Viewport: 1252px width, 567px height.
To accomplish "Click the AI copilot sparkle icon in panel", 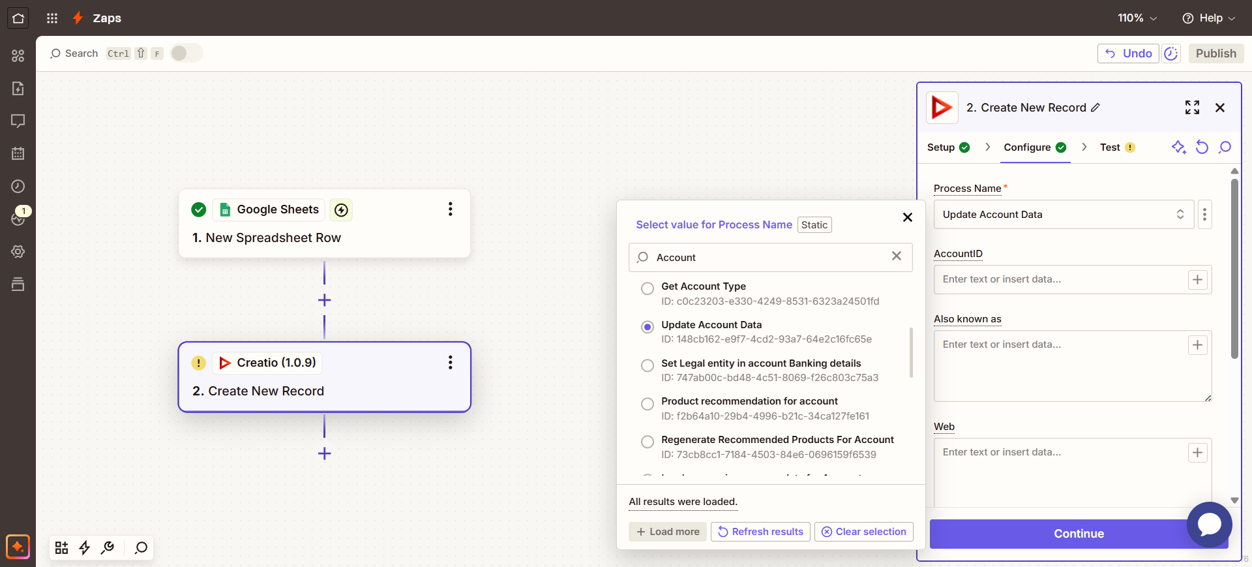I will pos(1178,147).
